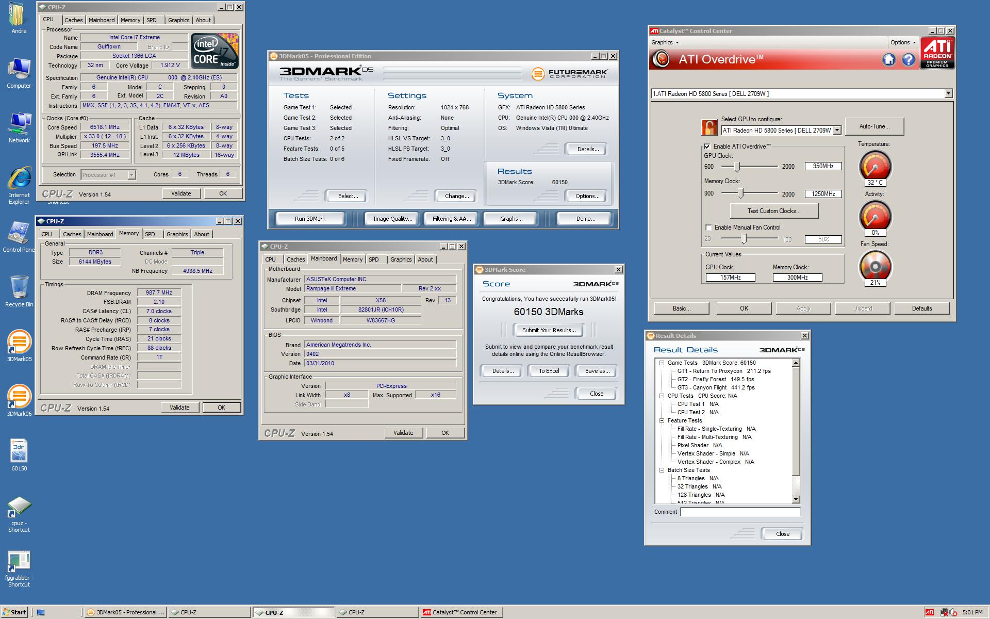
Task: Toggle Enable ATI Overdrive checkbox
Action: click(x=707, y=146)
